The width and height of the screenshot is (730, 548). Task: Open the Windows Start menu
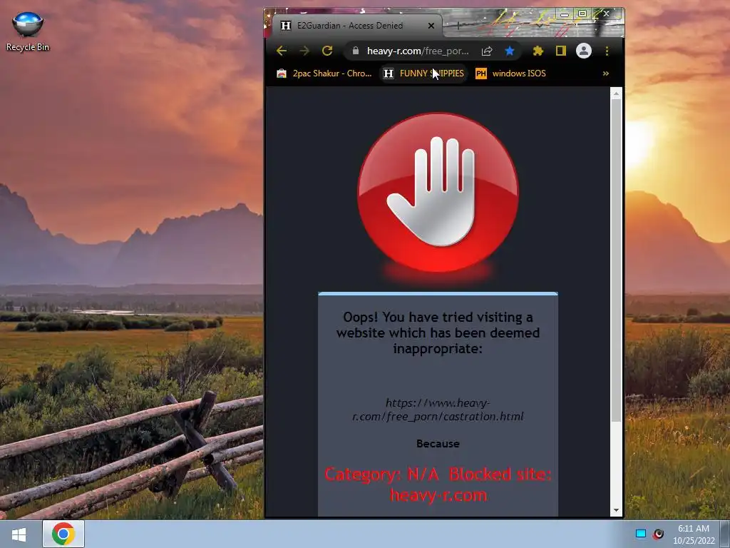19,534
